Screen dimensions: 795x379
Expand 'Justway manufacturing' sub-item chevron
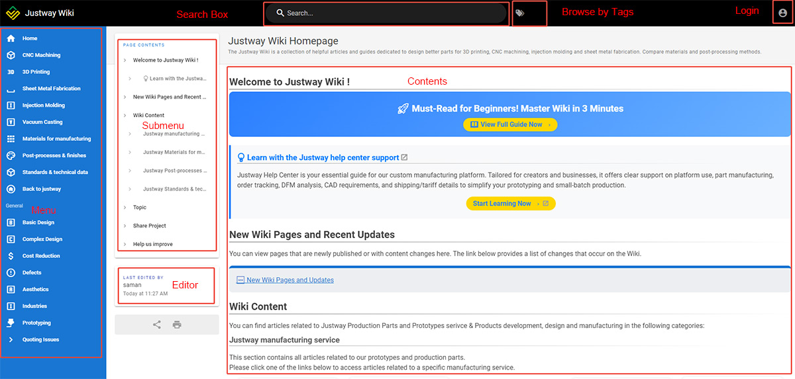tap(131, 134)
